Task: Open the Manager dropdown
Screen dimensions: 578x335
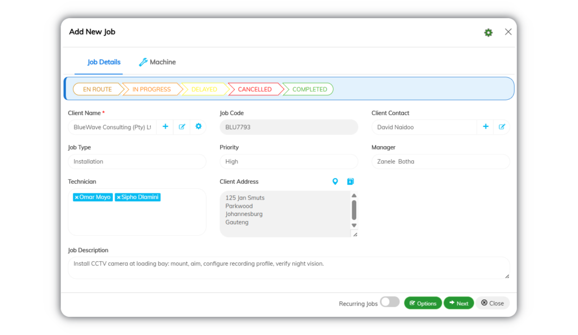Action: [x=440, y=161]
